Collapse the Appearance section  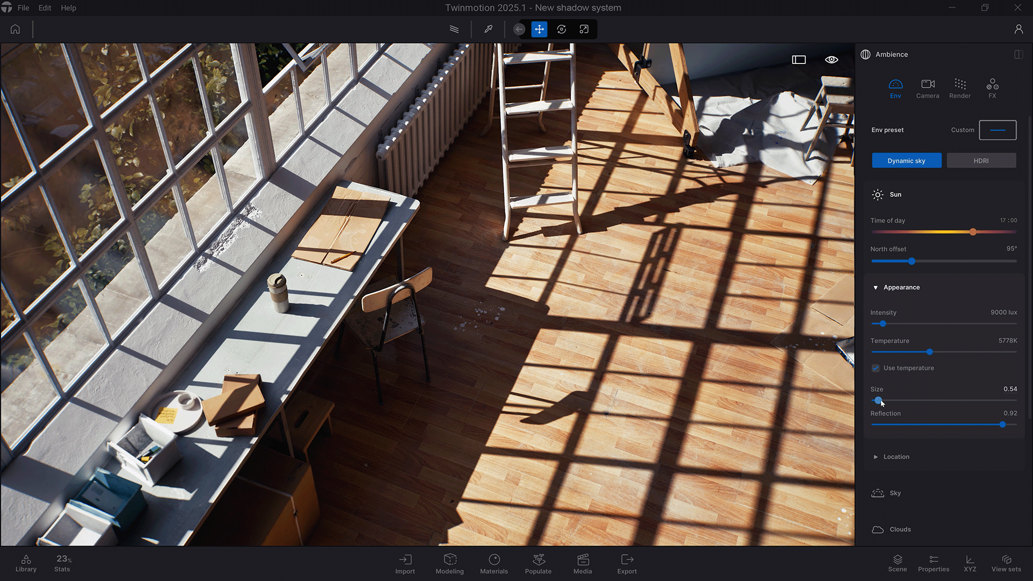(x=875, y=288)
